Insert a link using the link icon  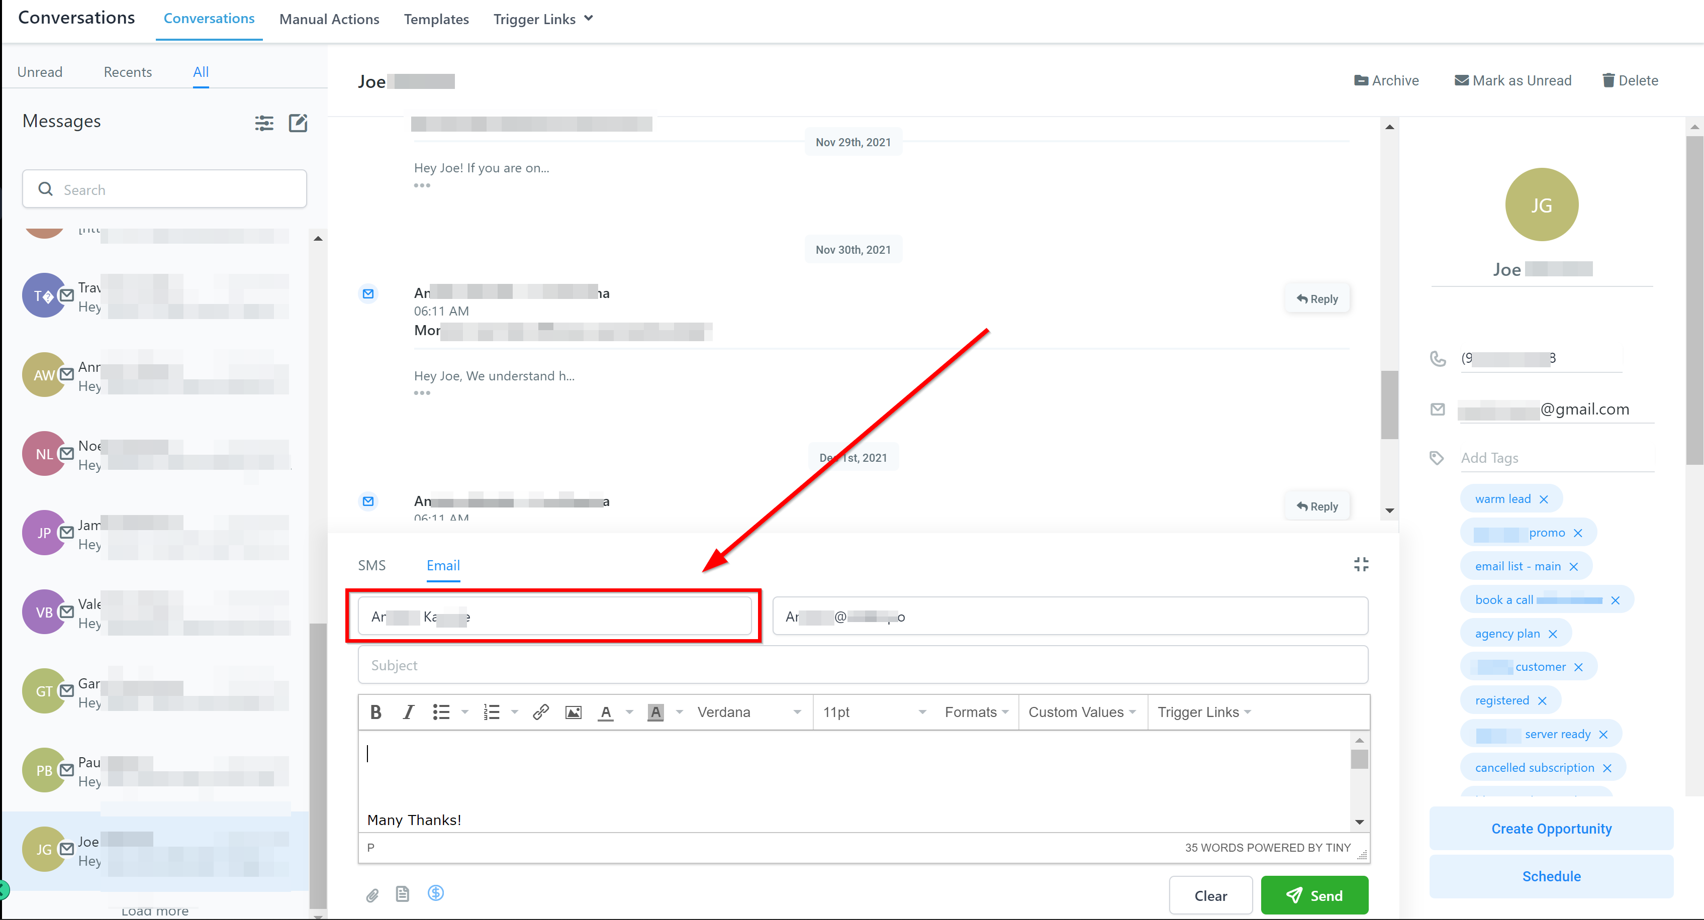click(x=540, y=711)
